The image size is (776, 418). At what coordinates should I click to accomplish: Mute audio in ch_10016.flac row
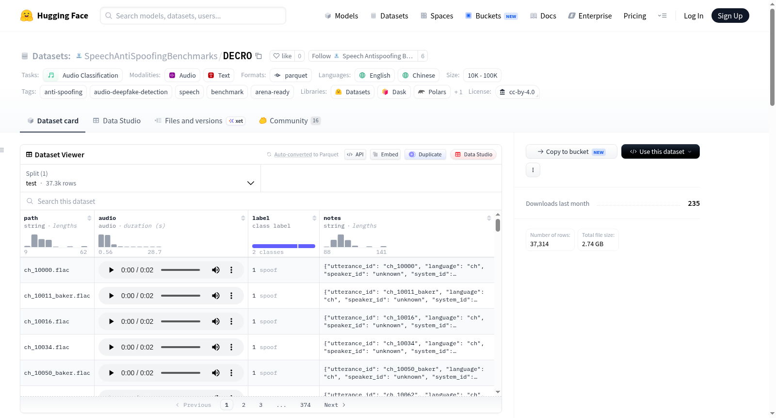[216, 321]
